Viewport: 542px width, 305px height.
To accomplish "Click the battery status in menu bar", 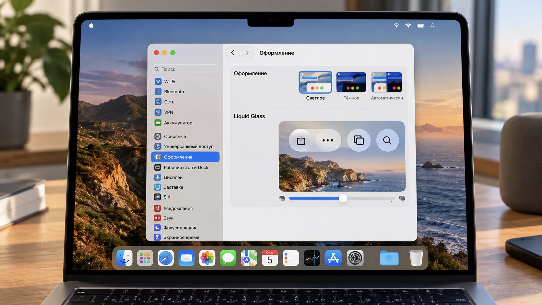I will pyautogui.click(x=421, y=26).
